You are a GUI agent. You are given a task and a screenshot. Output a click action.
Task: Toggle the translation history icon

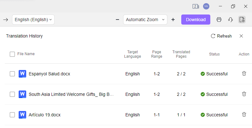[242, 20]
